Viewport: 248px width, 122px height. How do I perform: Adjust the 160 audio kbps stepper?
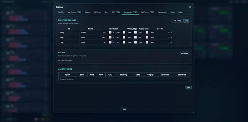(x=147, y=33)
